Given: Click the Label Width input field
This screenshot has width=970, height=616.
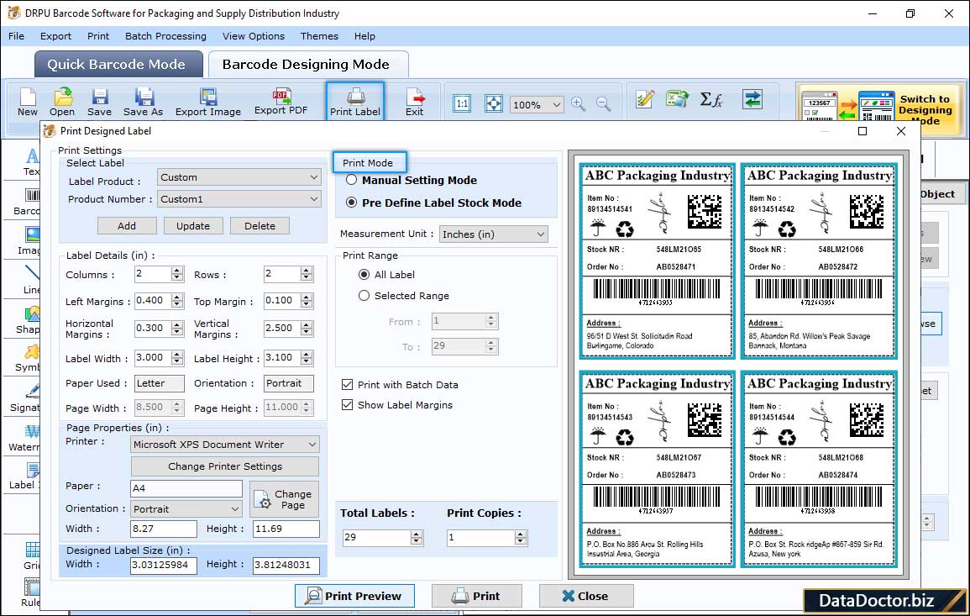Looking at the screenshot, I should (153, 358).
